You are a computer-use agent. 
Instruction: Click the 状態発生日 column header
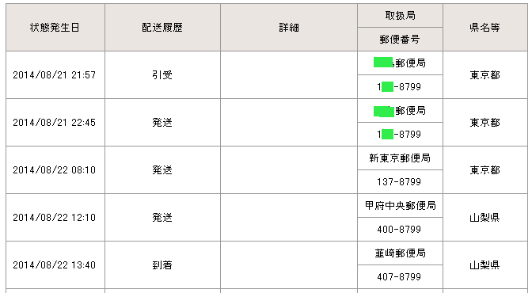click(55, 28)
